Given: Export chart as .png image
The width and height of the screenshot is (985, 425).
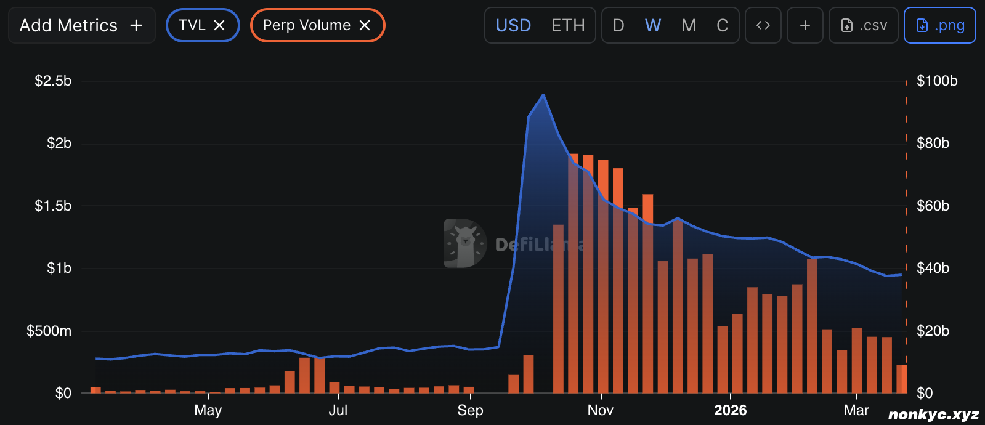Looking at the screenshot, I should (x=939, y=25).
